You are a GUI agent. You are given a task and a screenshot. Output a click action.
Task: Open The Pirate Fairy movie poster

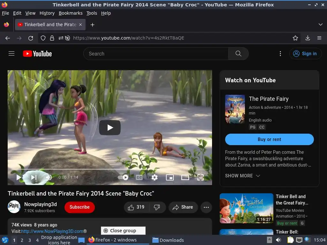(235, 109)
